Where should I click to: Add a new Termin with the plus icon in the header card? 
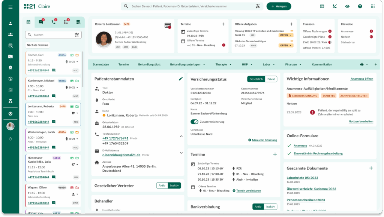pos(223,24)
